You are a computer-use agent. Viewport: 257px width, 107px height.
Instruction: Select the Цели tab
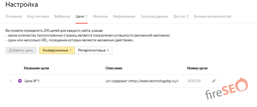click(x=81, y=17)
